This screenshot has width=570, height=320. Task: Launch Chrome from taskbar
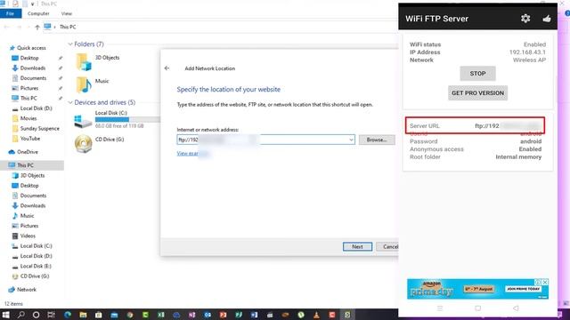(130, 315)
